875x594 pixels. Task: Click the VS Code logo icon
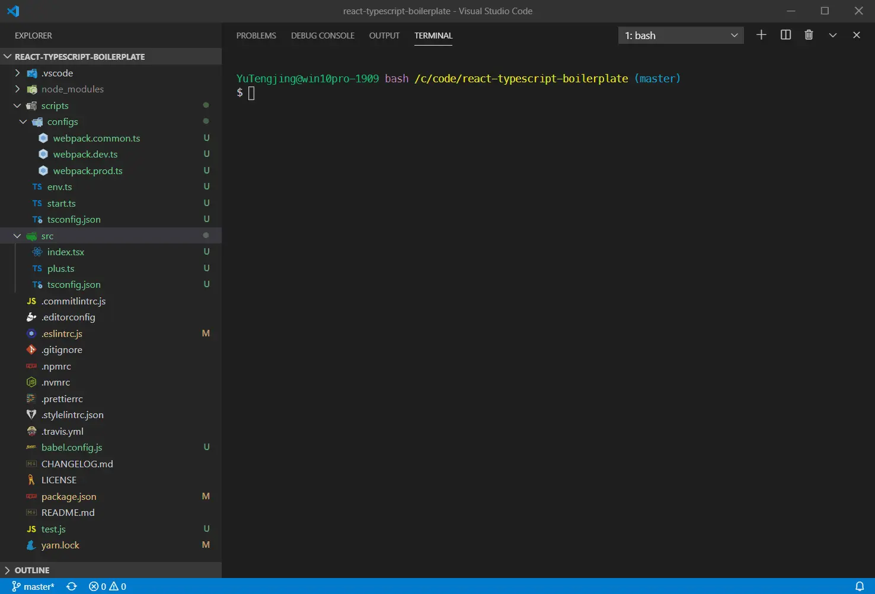coord(13,11)
